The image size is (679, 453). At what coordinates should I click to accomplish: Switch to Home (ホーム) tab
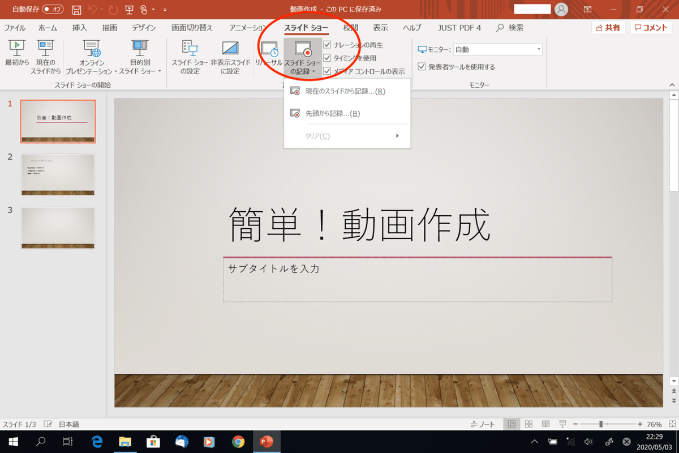click(x=48, y=28)
